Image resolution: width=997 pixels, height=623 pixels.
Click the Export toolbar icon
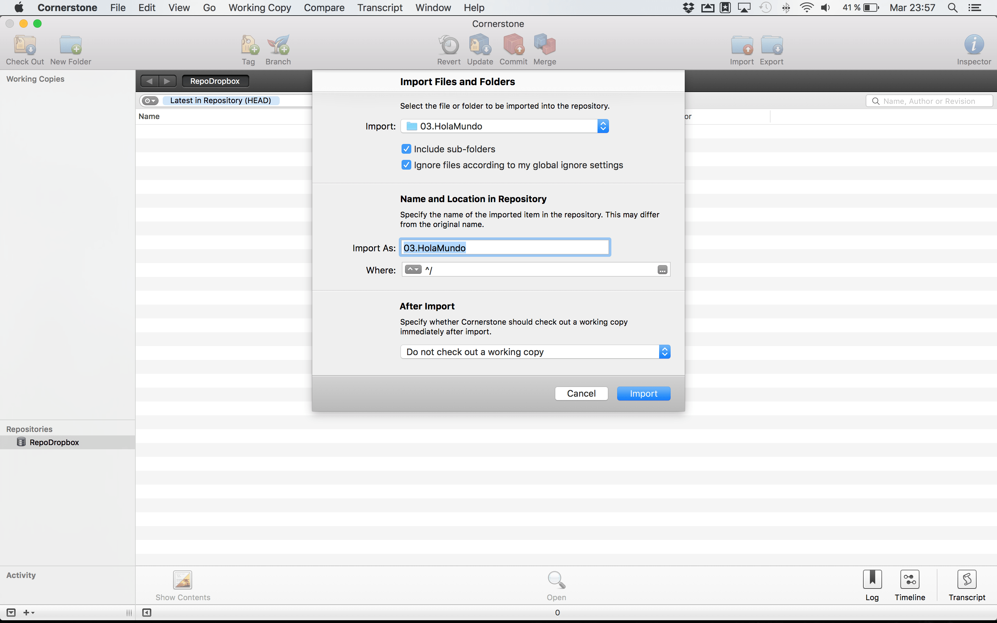[772, 45]
